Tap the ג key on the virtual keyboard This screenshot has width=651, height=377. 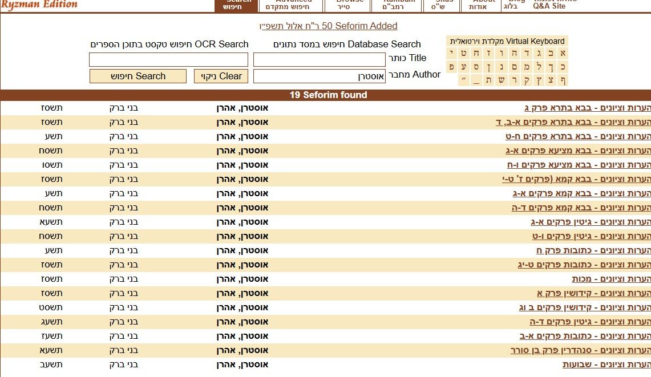(x=539, y=53)
